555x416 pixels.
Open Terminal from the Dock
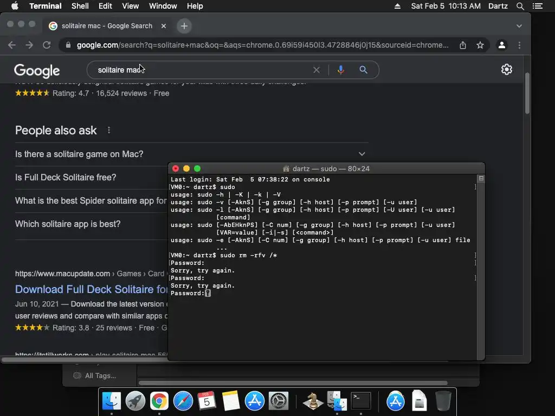tap(360, 401)
